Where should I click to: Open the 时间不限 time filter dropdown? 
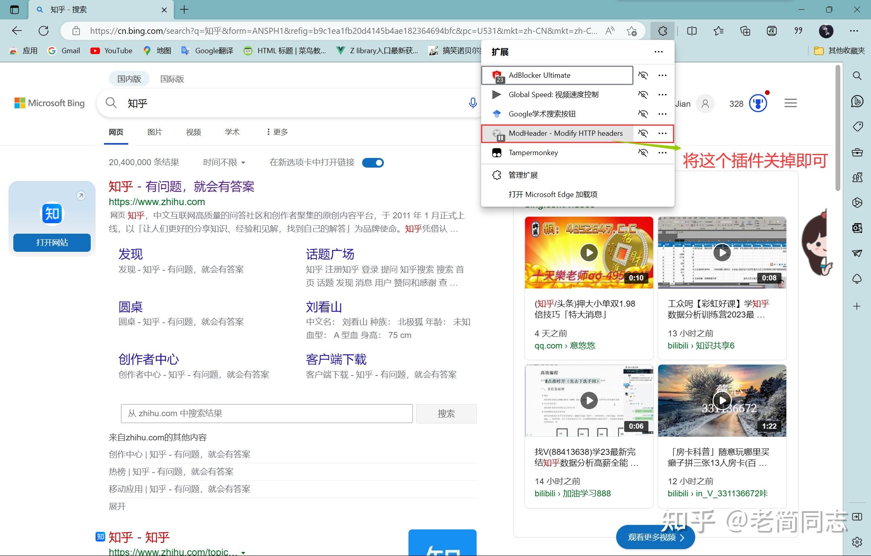tap(224, 162)
